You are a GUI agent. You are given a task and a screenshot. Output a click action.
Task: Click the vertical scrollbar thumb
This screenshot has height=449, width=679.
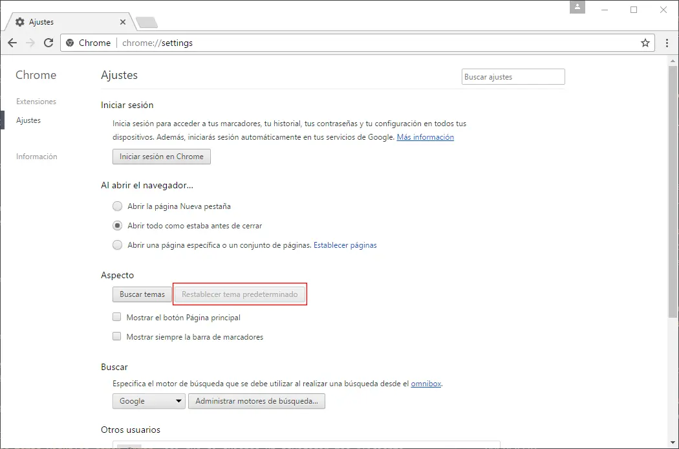(x=673, y=191)
